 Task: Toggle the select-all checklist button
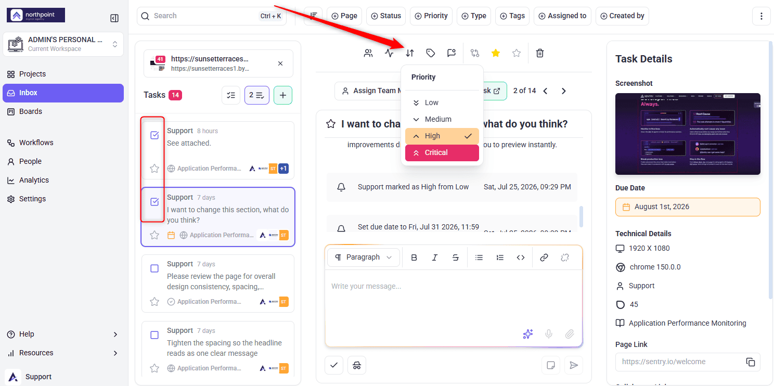click(x=231, y=95)
